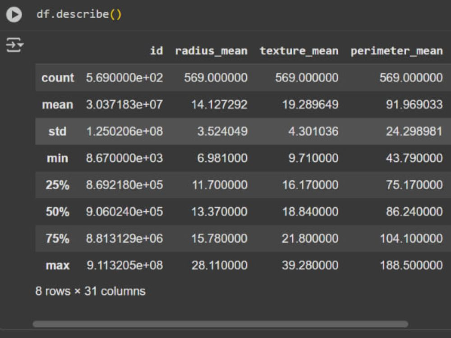The height and width of the screenshot is (338, 451).
Task: Click the min row label
Action: coord(58,158)
